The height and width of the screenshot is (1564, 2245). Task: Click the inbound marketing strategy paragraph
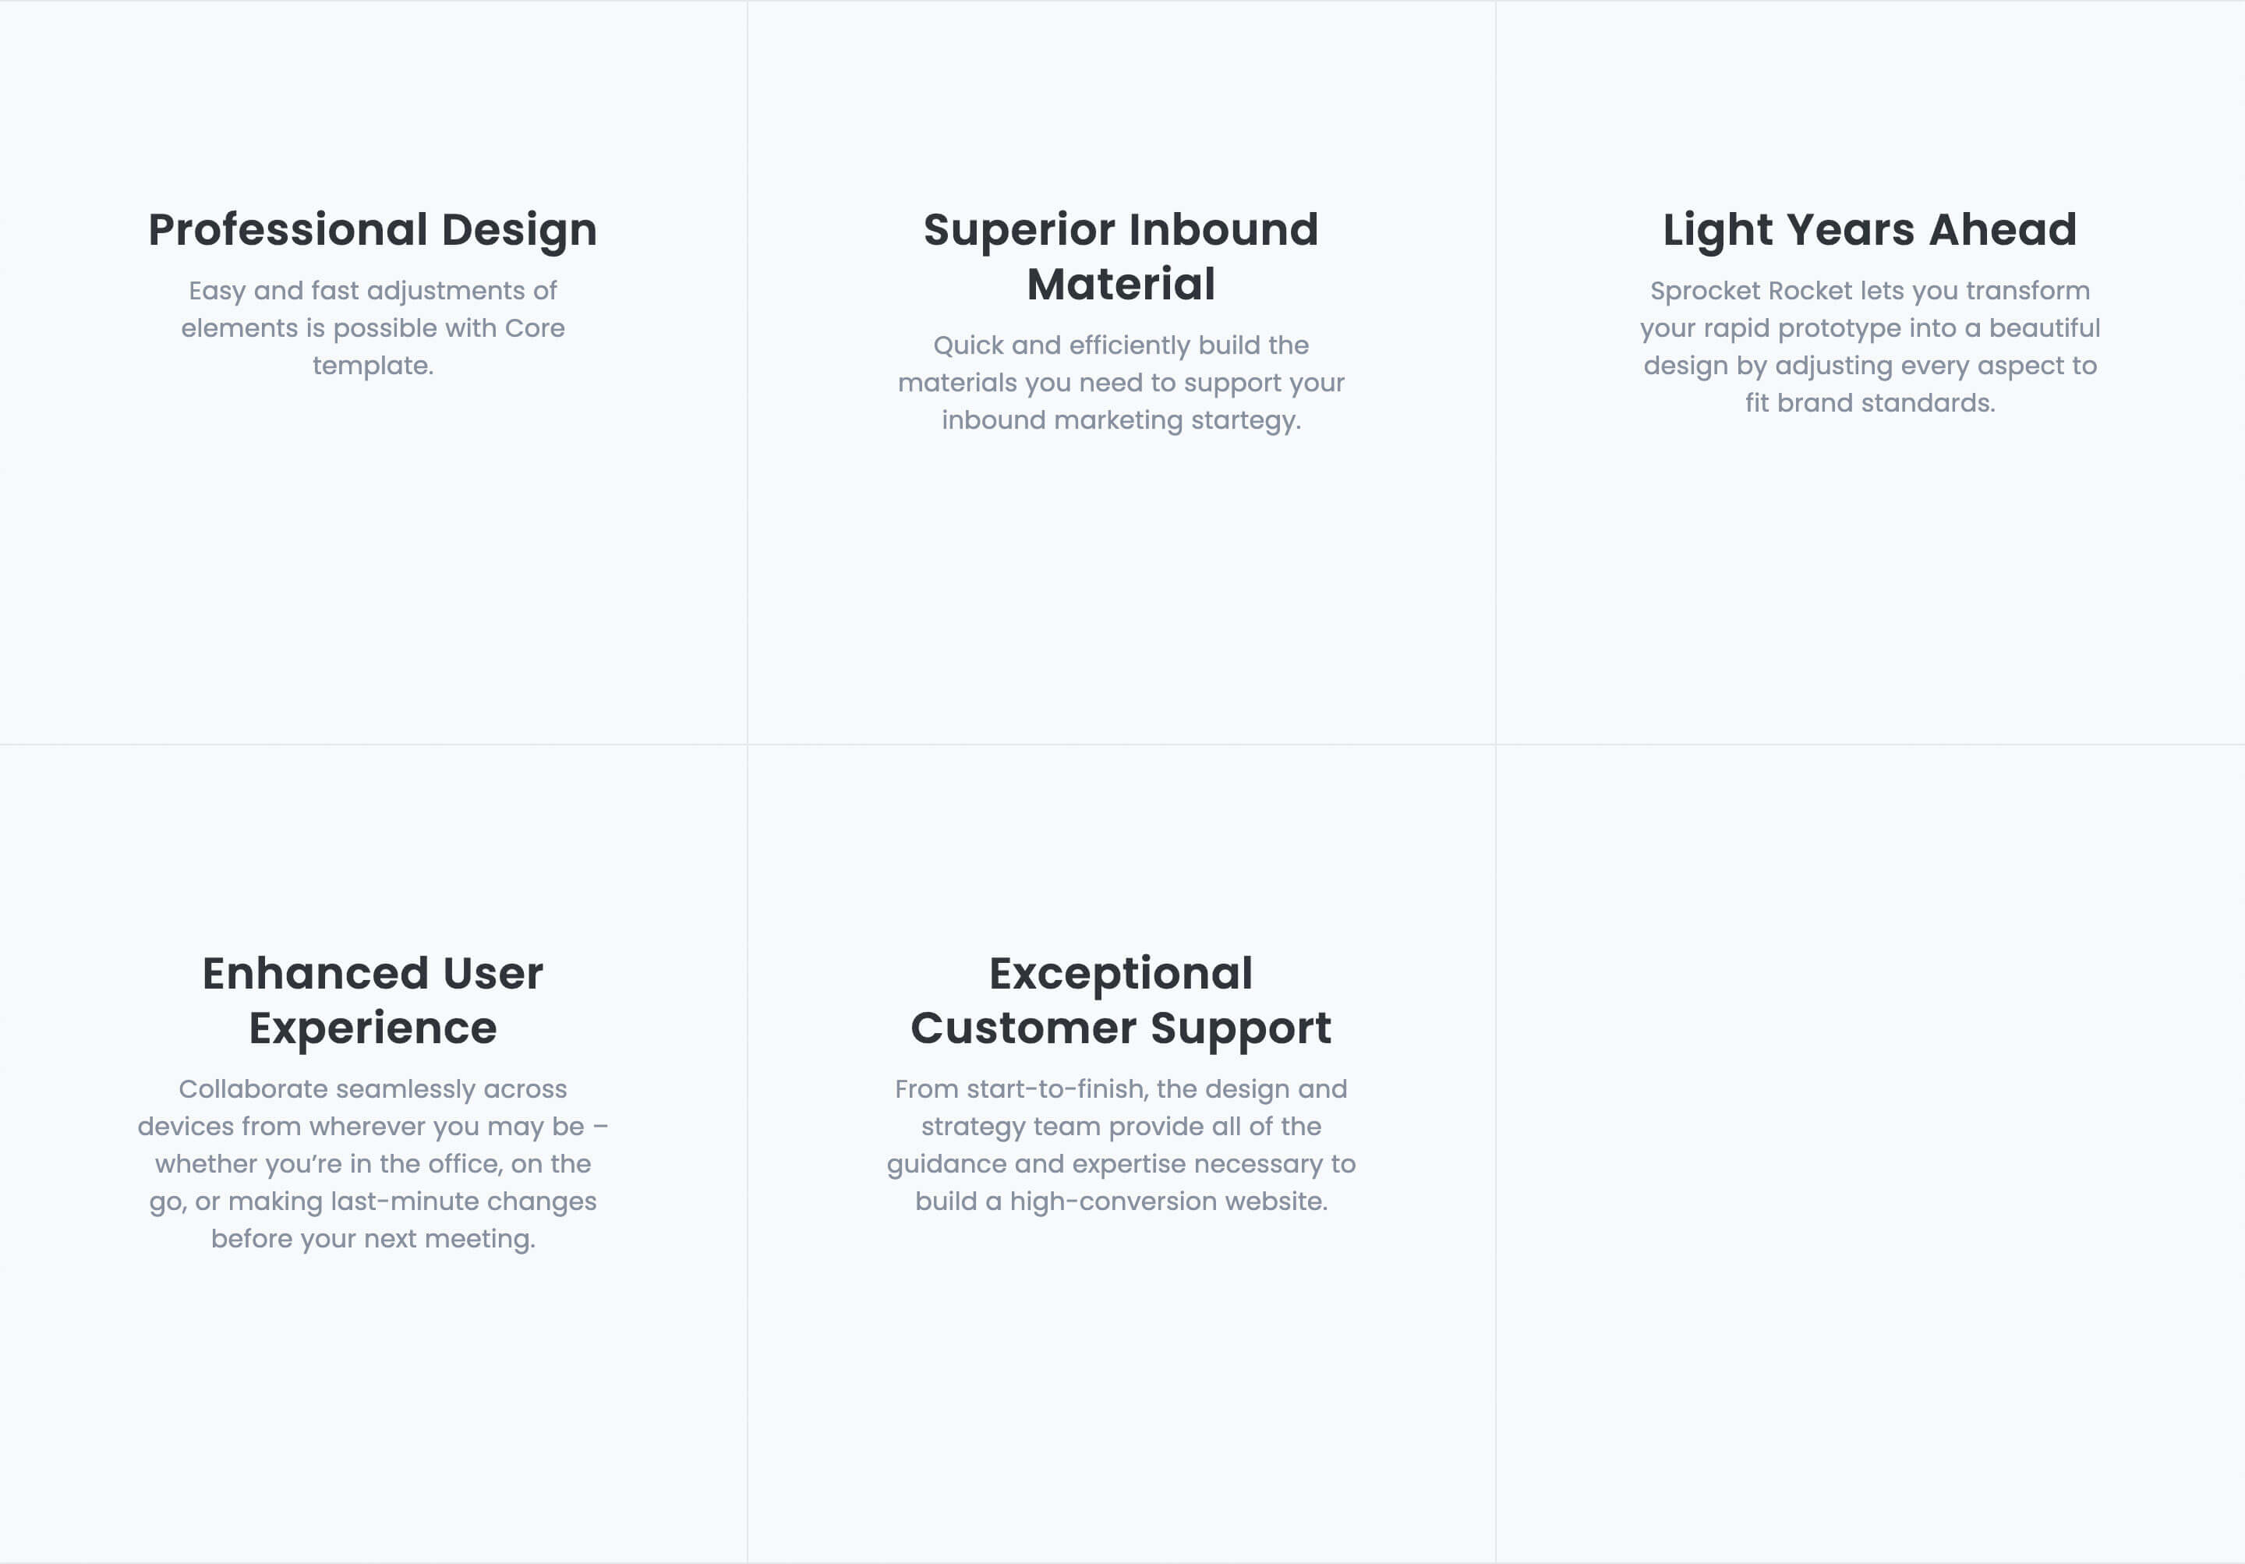(1120, 383)
